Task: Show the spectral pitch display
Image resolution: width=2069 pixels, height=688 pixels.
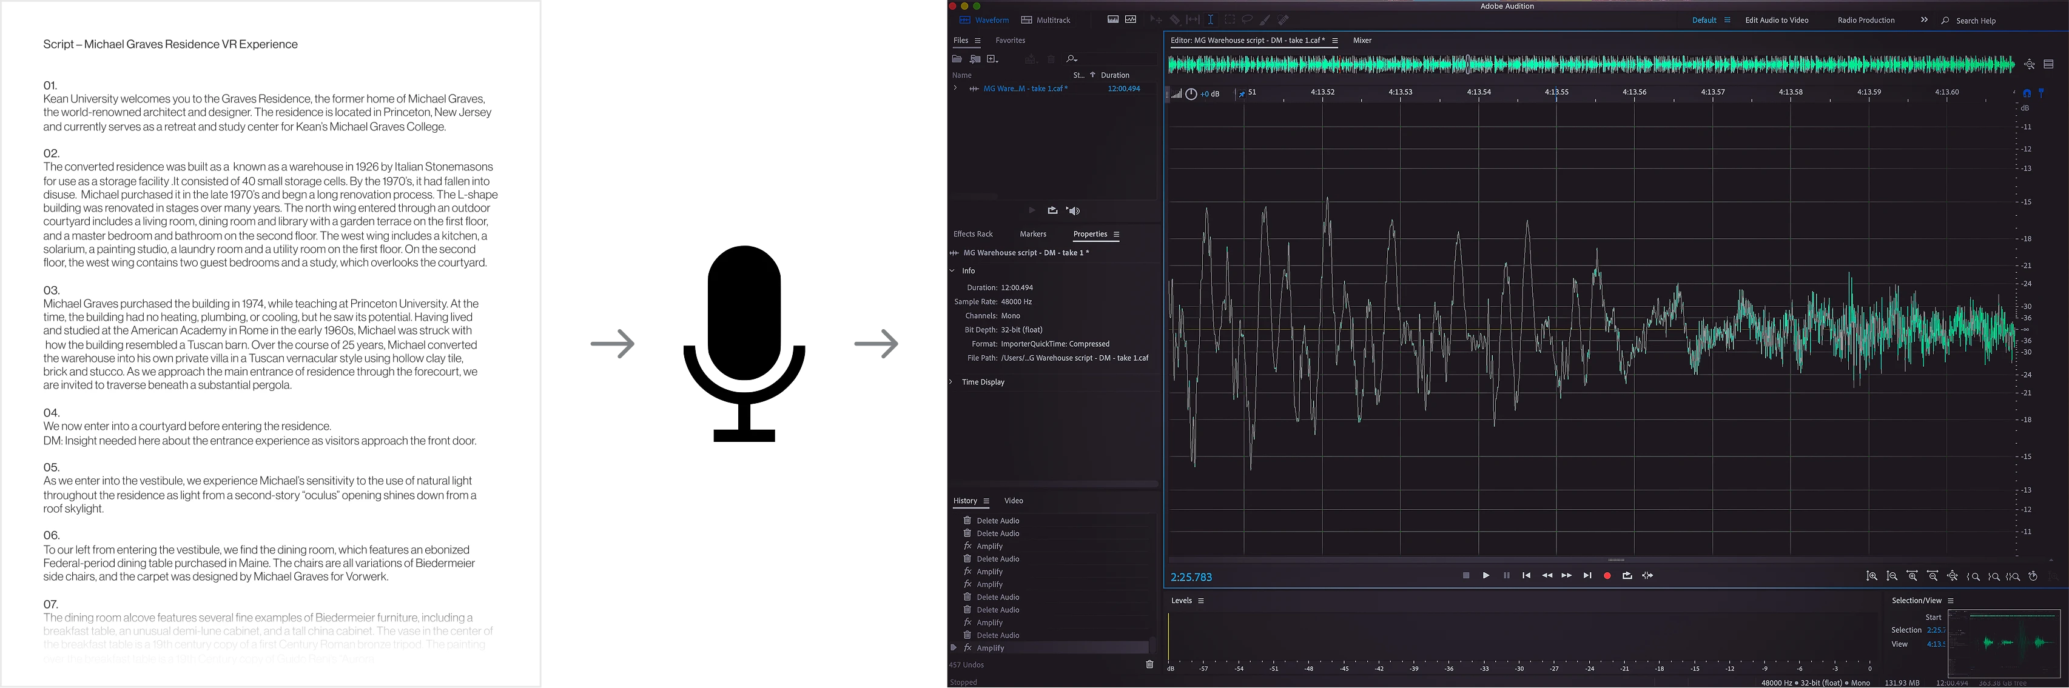Action: (x=1131, y=19)
